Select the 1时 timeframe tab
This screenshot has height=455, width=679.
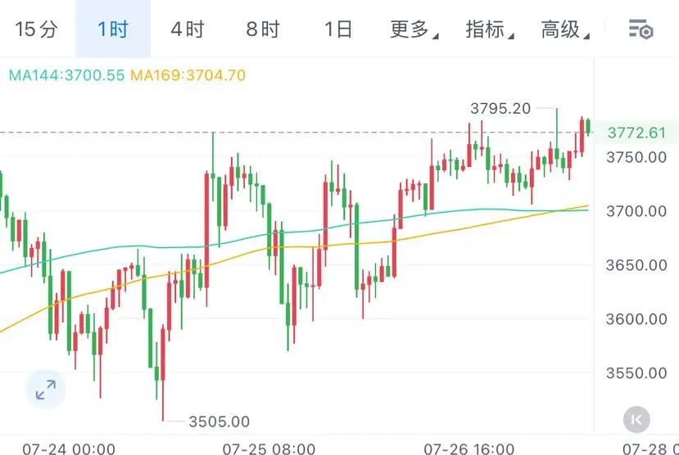coord(113,29)
